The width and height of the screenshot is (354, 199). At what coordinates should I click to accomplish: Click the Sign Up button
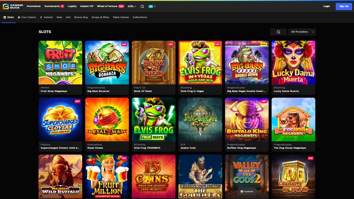(x=344, y=6)
